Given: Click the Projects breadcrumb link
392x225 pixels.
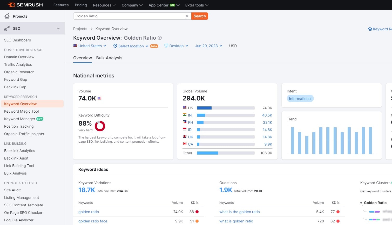Looking at the screenshot, I should pyautogui.click(x=80, y=29).
